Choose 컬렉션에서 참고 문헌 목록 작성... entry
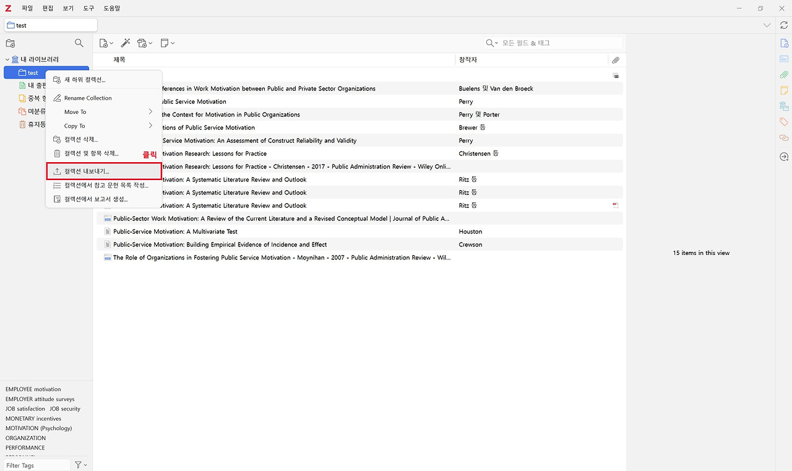 pos(104,185)
